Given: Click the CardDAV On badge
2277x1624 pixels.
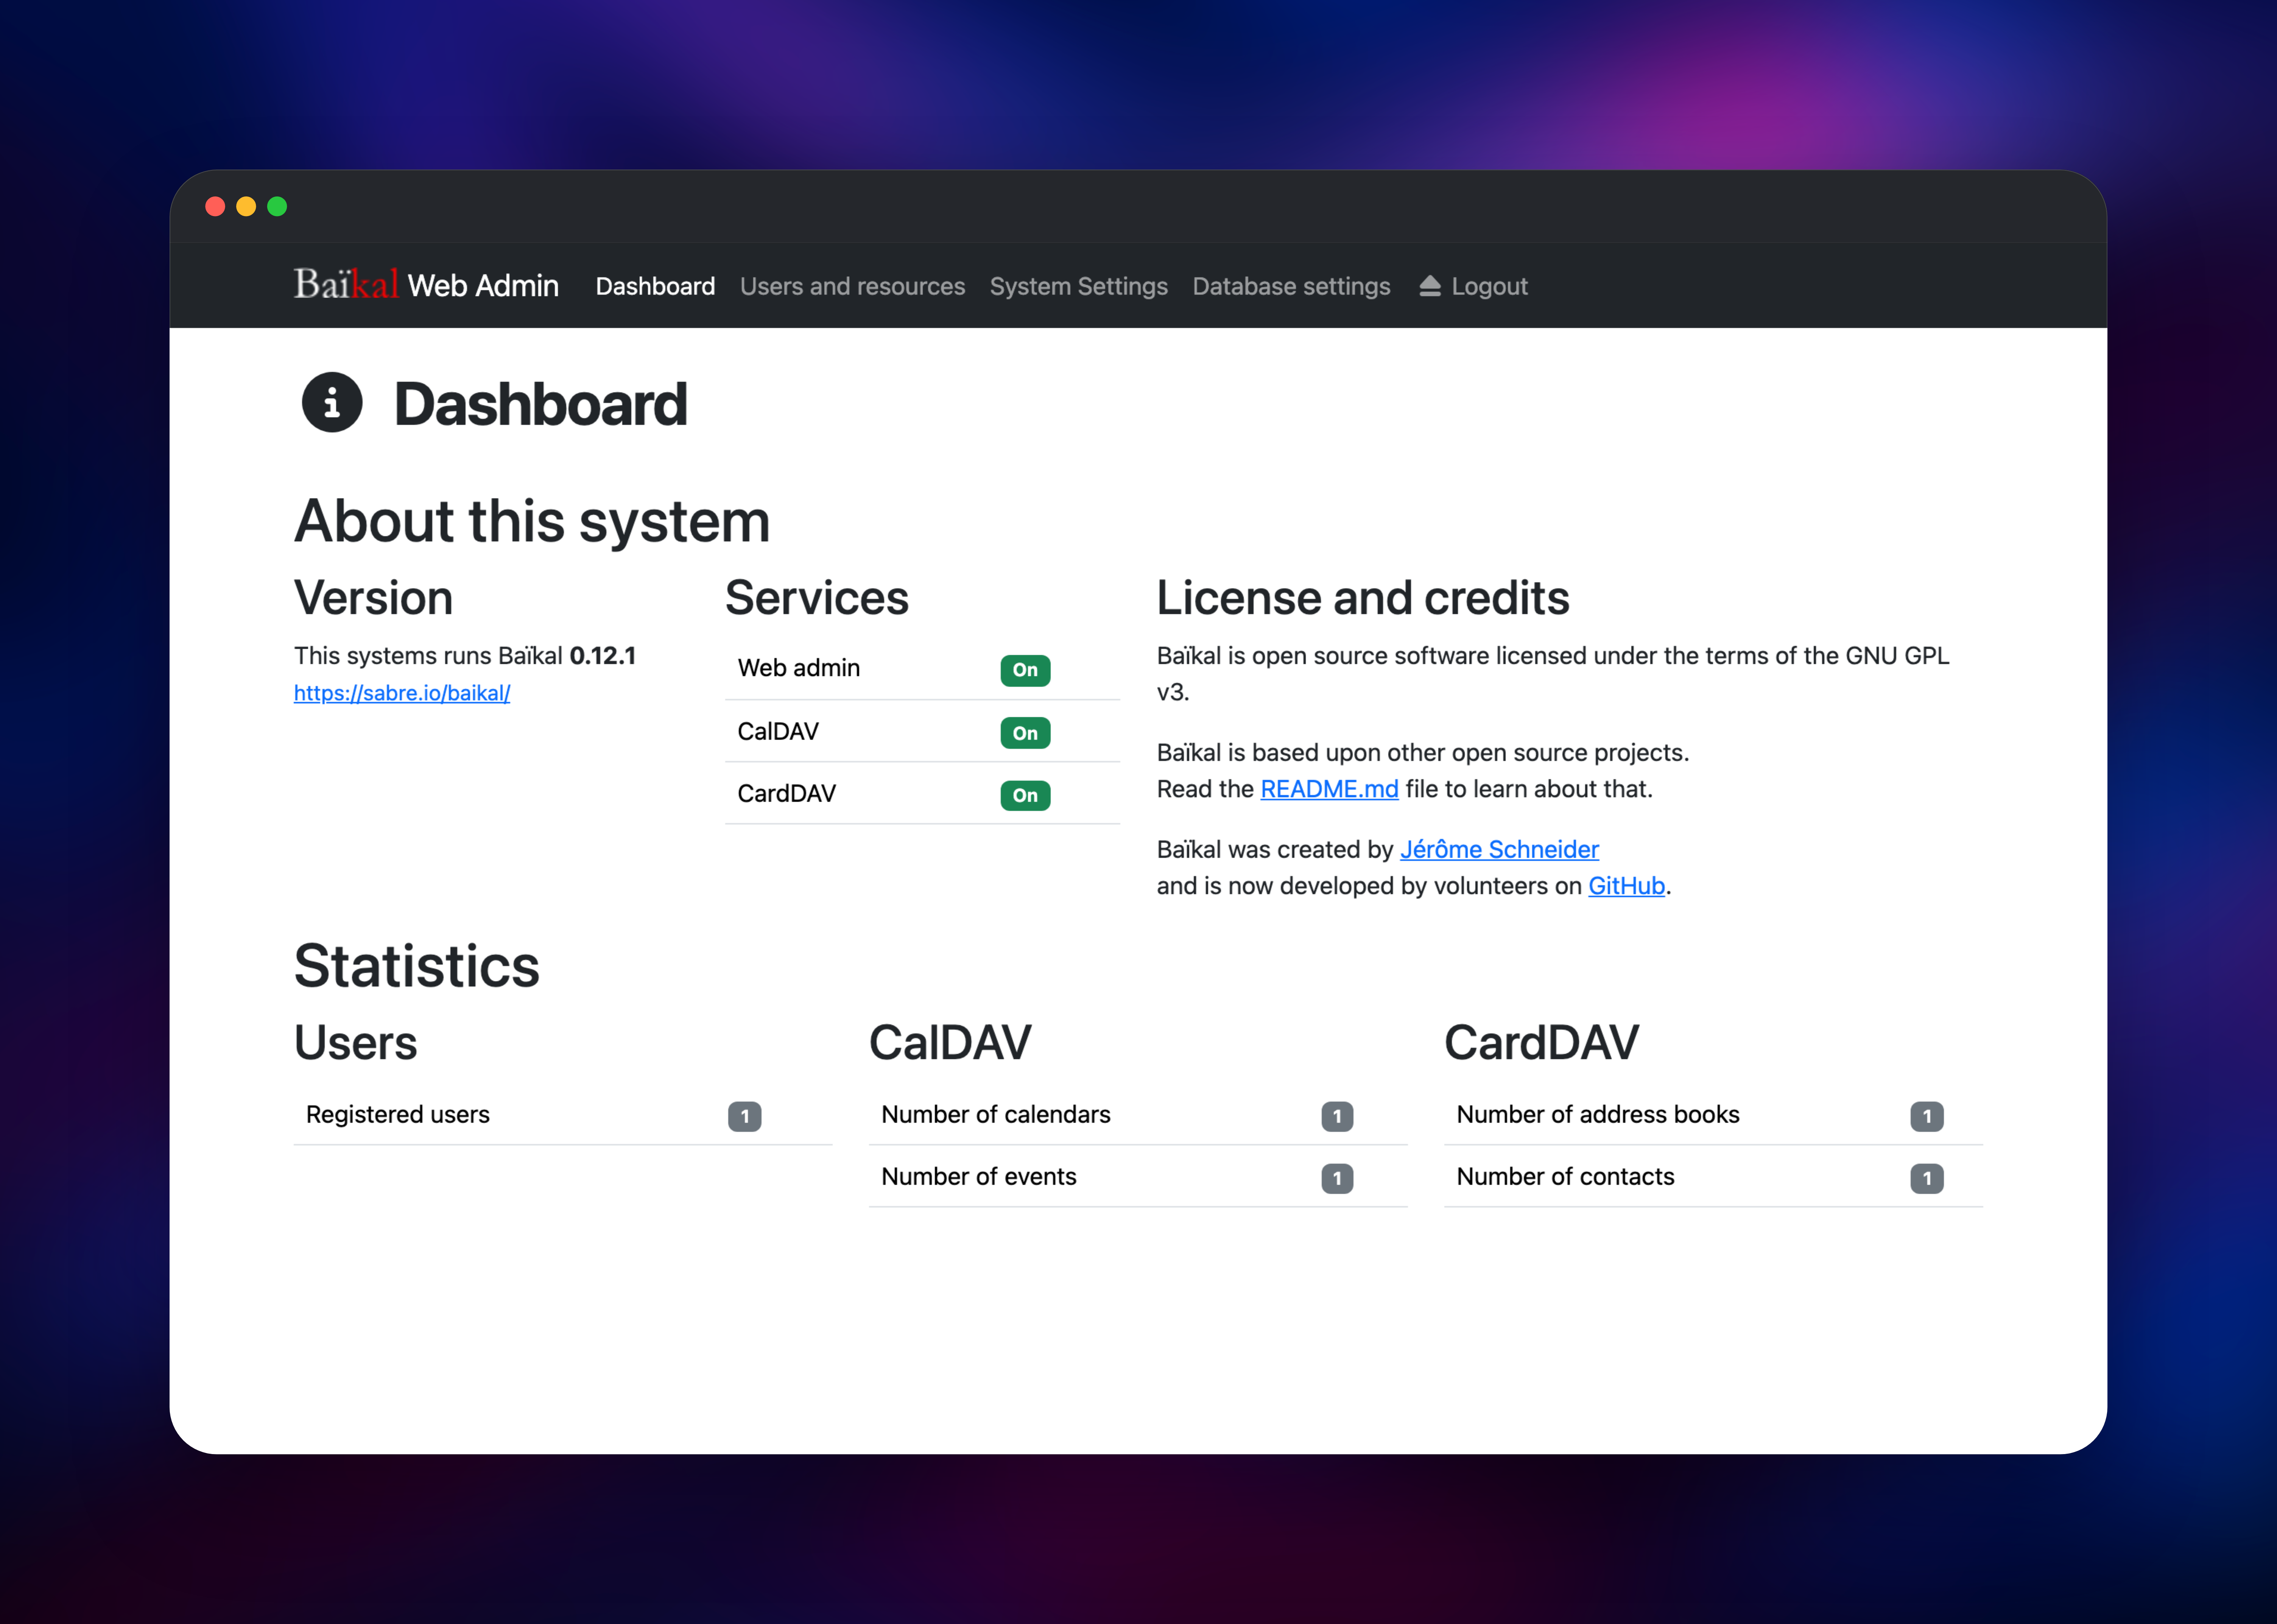Looking at the screenshot, I should [1025, 795].
